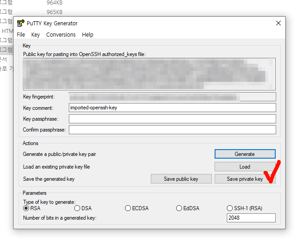Click 'Public key for pasting into OpenSSH' label
297x240 pixels.
click(84, 54)
